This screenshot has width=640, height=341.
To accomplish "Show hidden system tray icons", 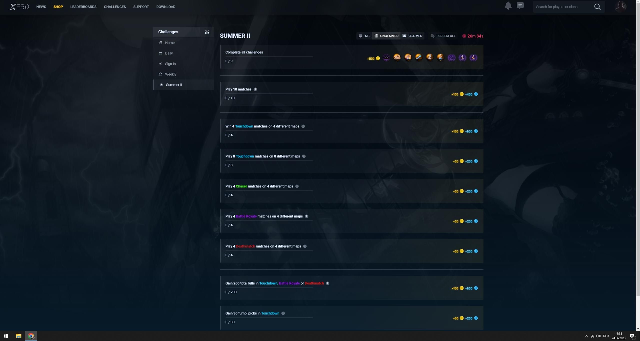I will (586, 336).
